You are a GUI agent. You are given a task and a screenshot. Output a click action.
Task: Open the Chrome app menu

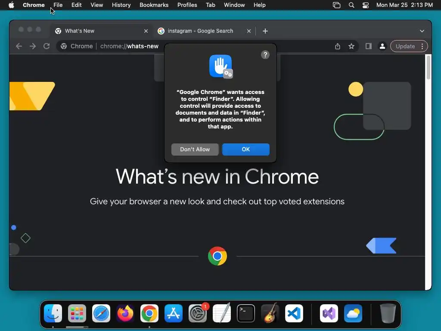pyautogui.click(x=34, y=5)
